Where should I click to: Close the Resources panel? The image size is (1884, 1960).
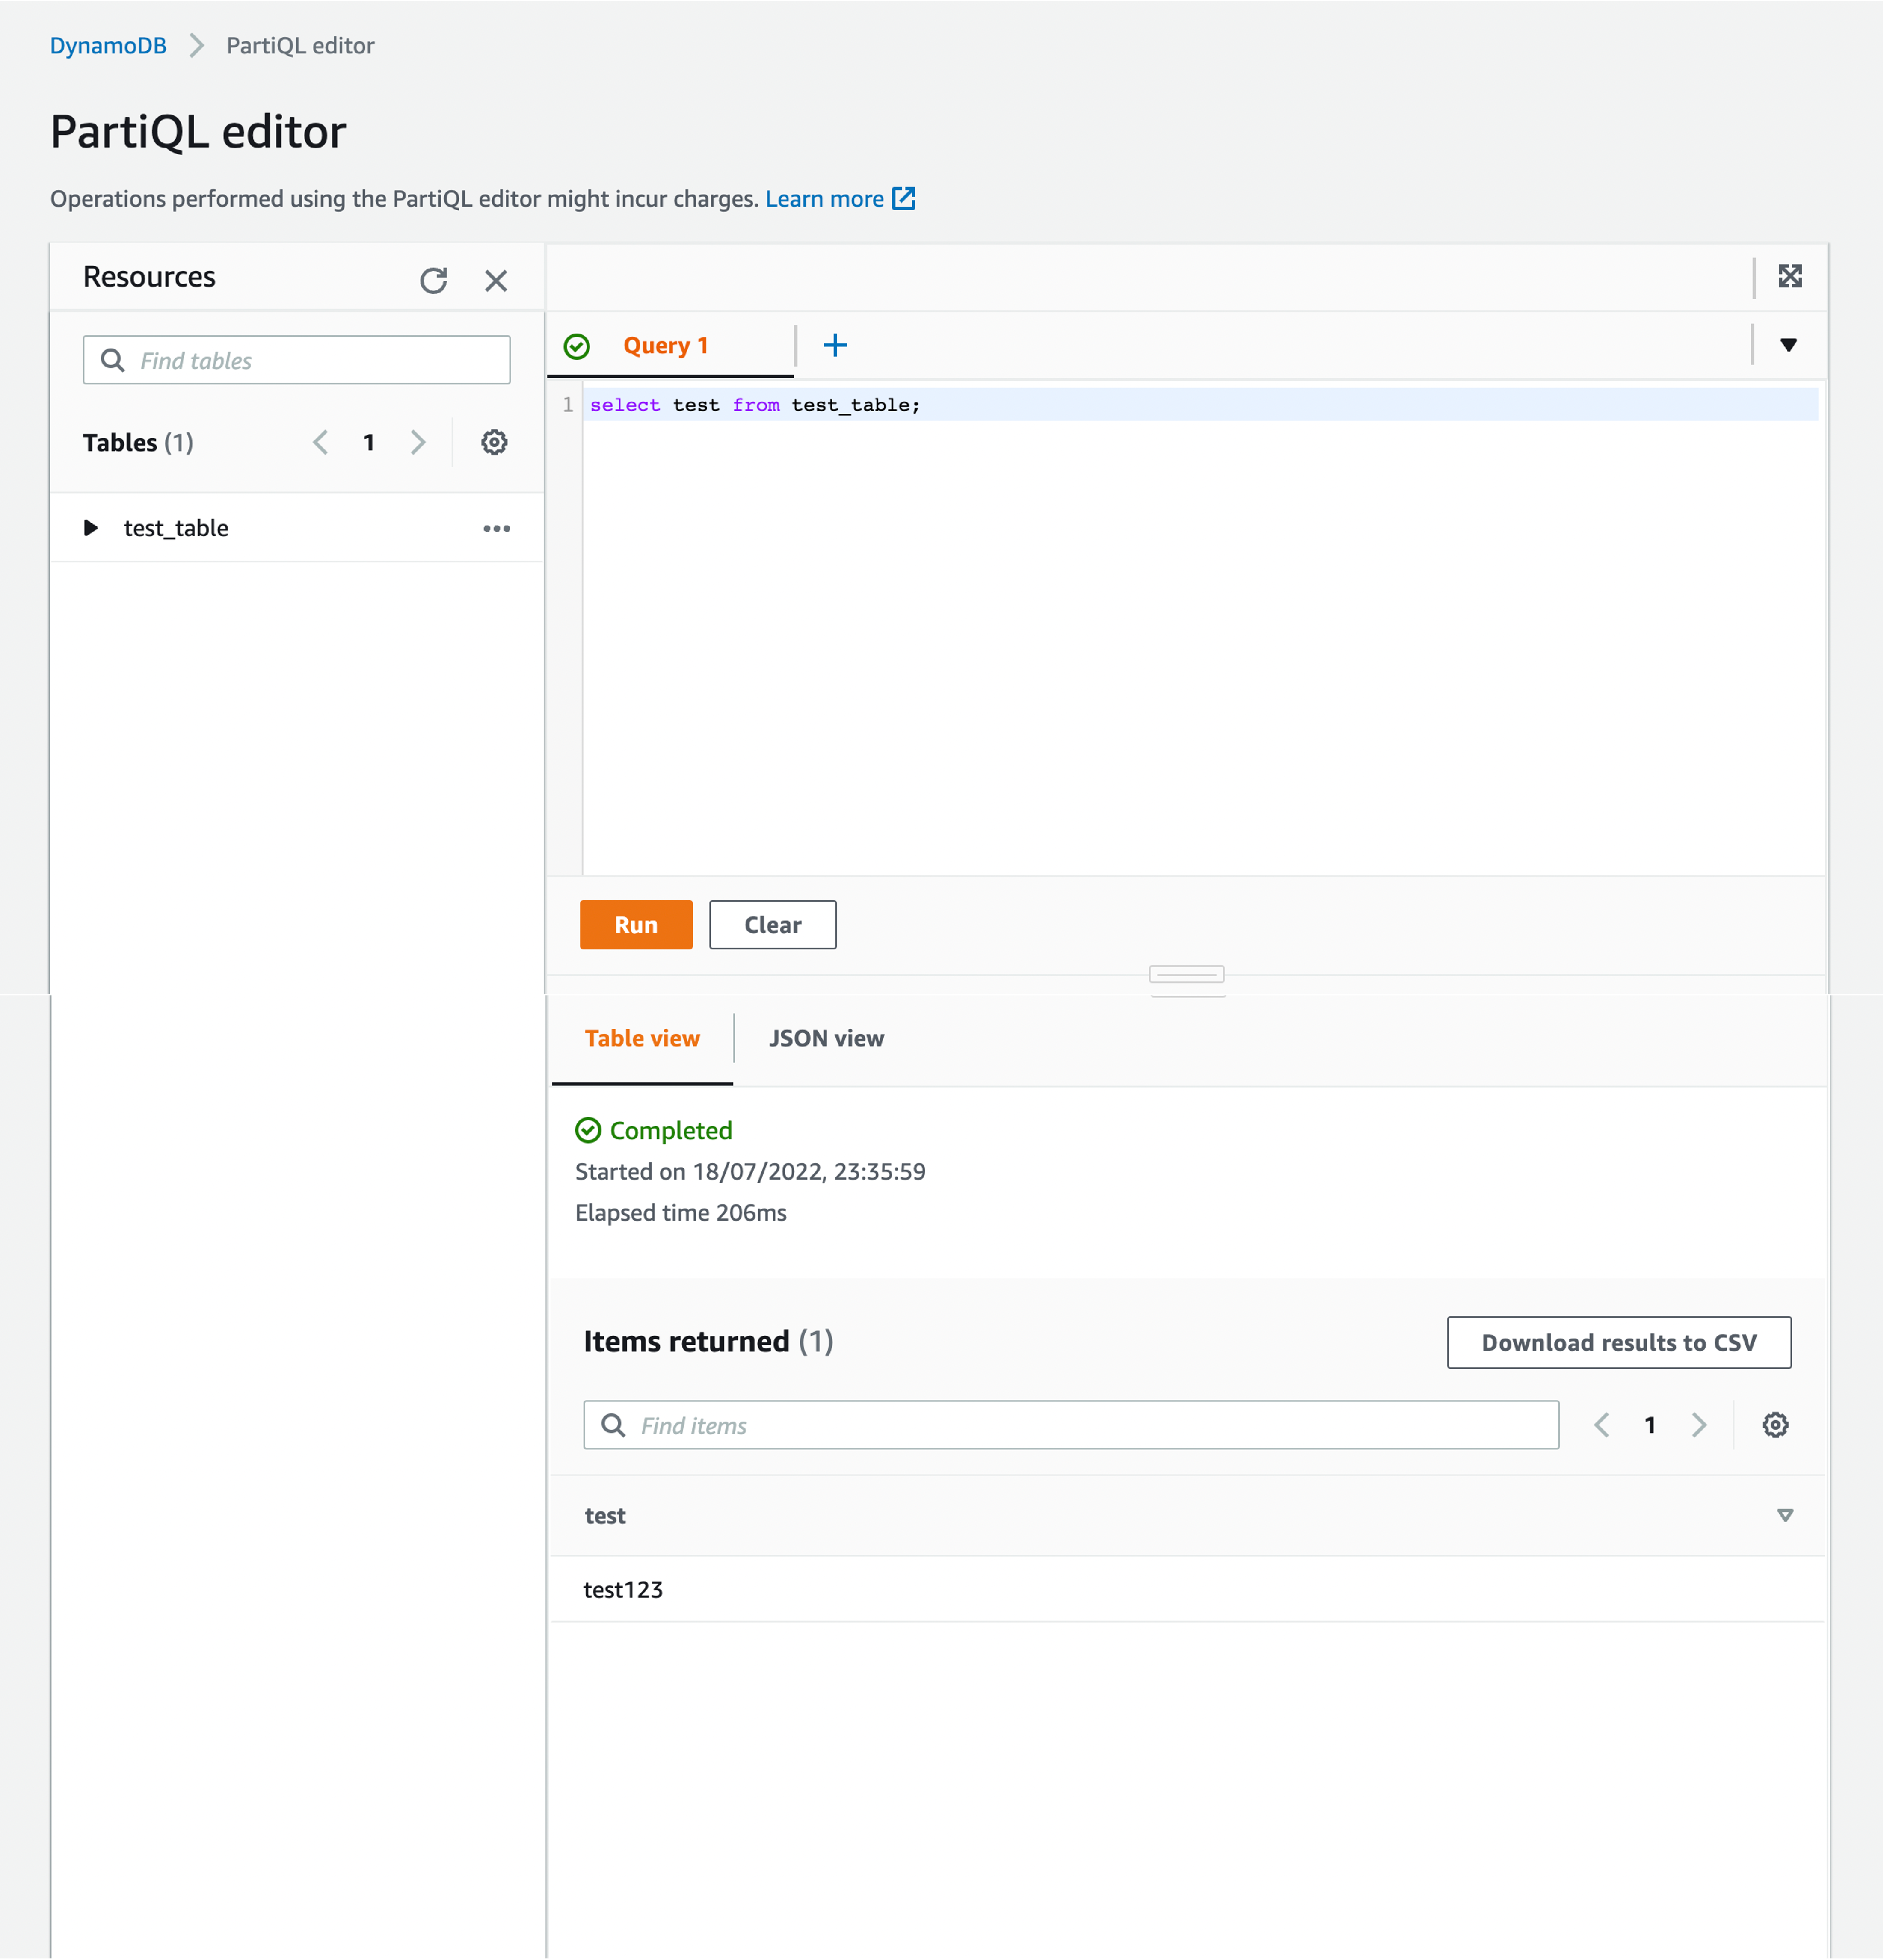pyautogui.click(x=496, y=280)
